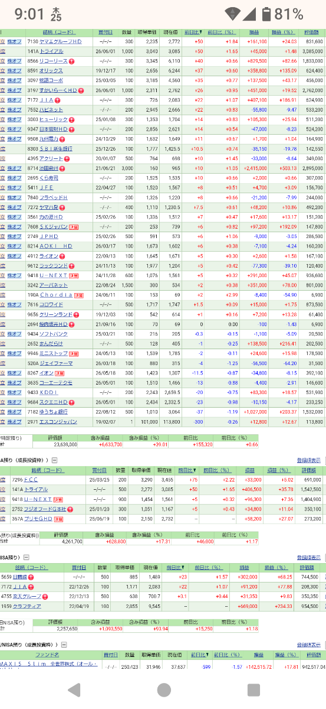Open the オリックス stock link
The image size is (326, 709).
pos(52,71)
